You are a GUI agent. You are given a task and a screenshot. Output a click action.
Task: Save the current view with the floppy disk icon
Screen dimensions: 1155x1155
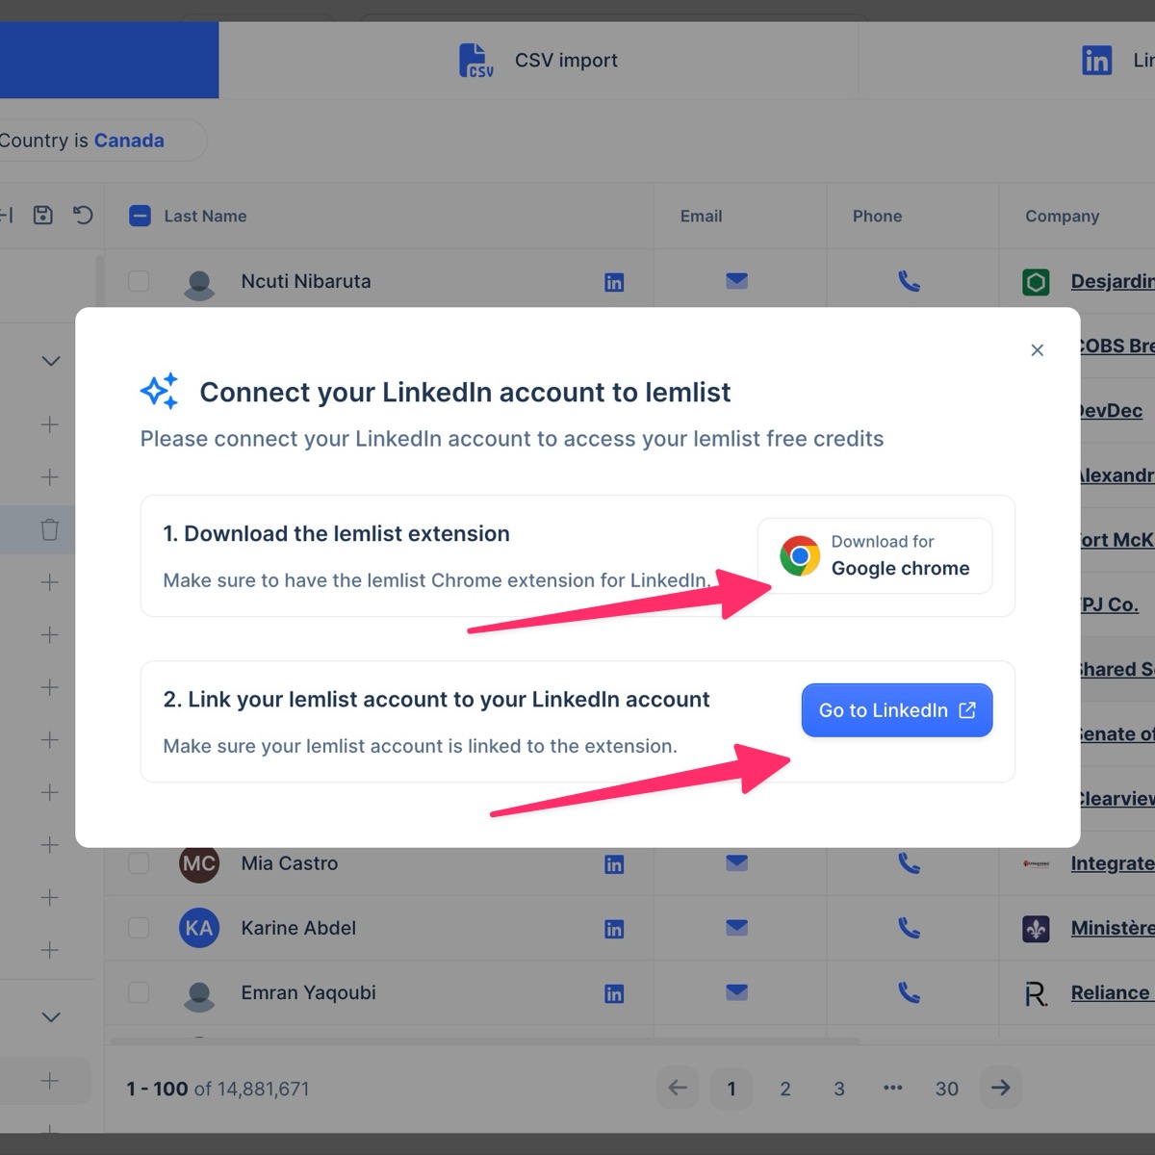pyautogui.click(x=42, y=215)
